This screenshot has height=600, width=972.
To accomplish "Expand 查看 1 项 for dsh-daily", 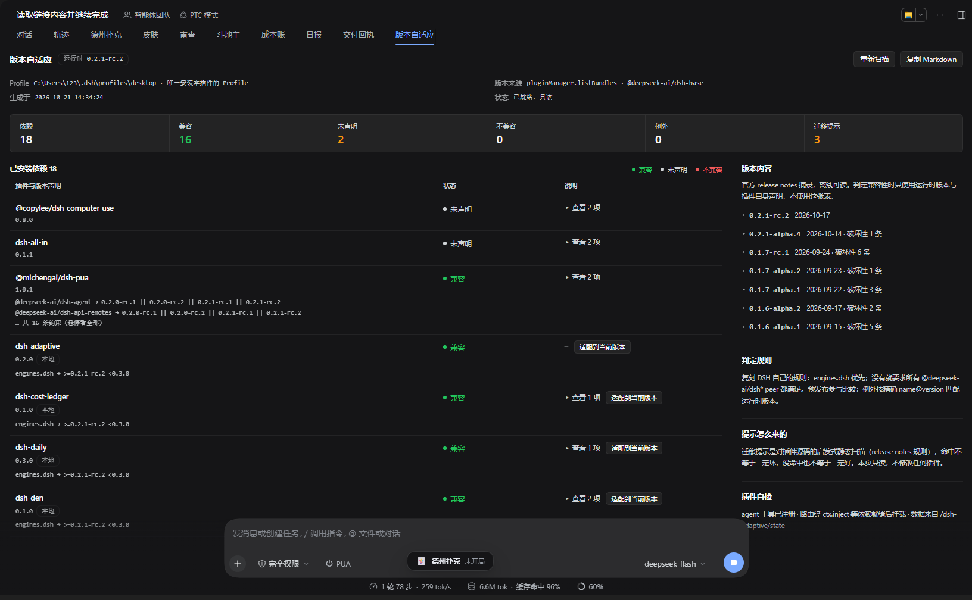I will (582, 448).
